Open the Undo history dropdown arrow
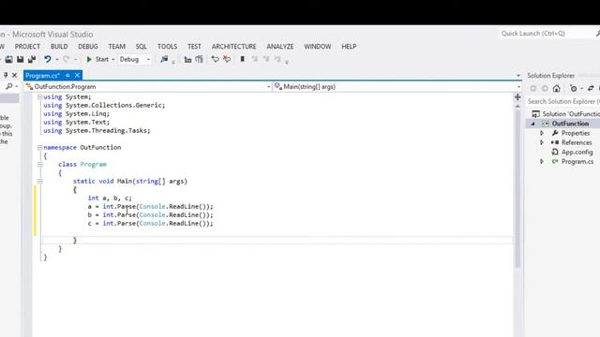Screen dimensions: 600x337 57,60
